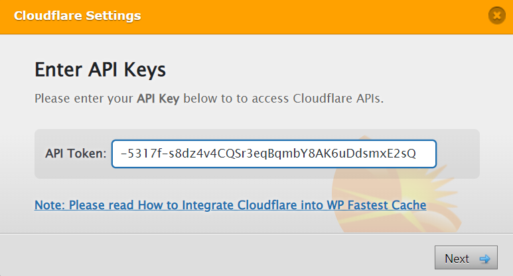The height and width of the screenshot is (276, 513).
Task: Open the How to Integrate Cloudflare note link
Action: click(230, 205)
